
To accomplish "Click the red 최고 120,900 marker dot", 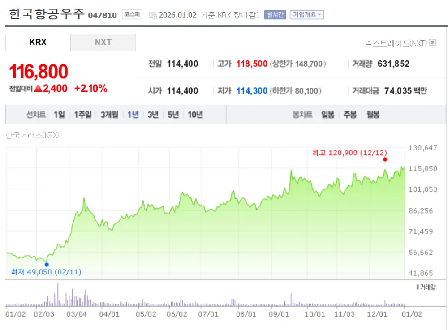I will (x=385, y=159).
